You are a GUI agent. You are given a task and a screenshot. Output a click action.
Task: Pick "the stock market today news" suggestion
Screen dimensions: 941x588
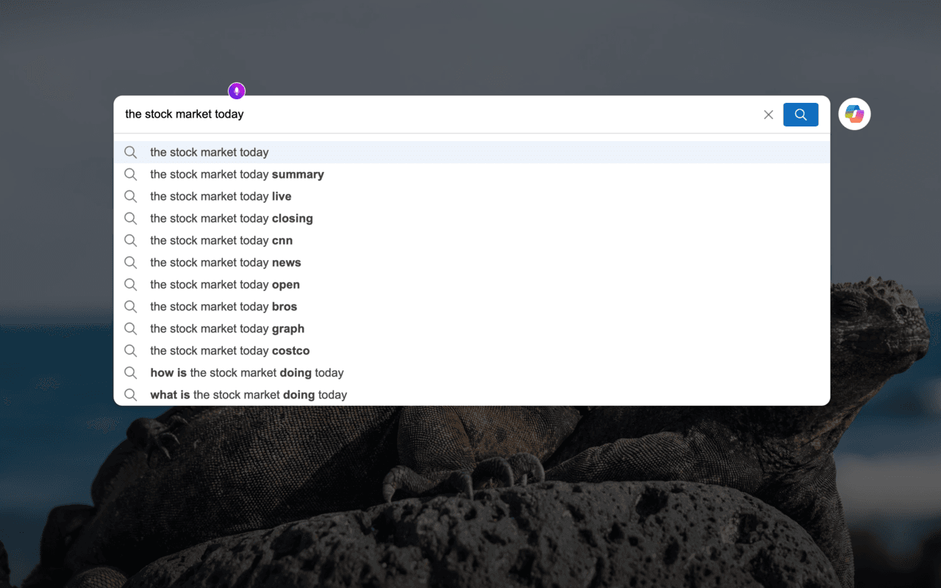pos(226,262)
